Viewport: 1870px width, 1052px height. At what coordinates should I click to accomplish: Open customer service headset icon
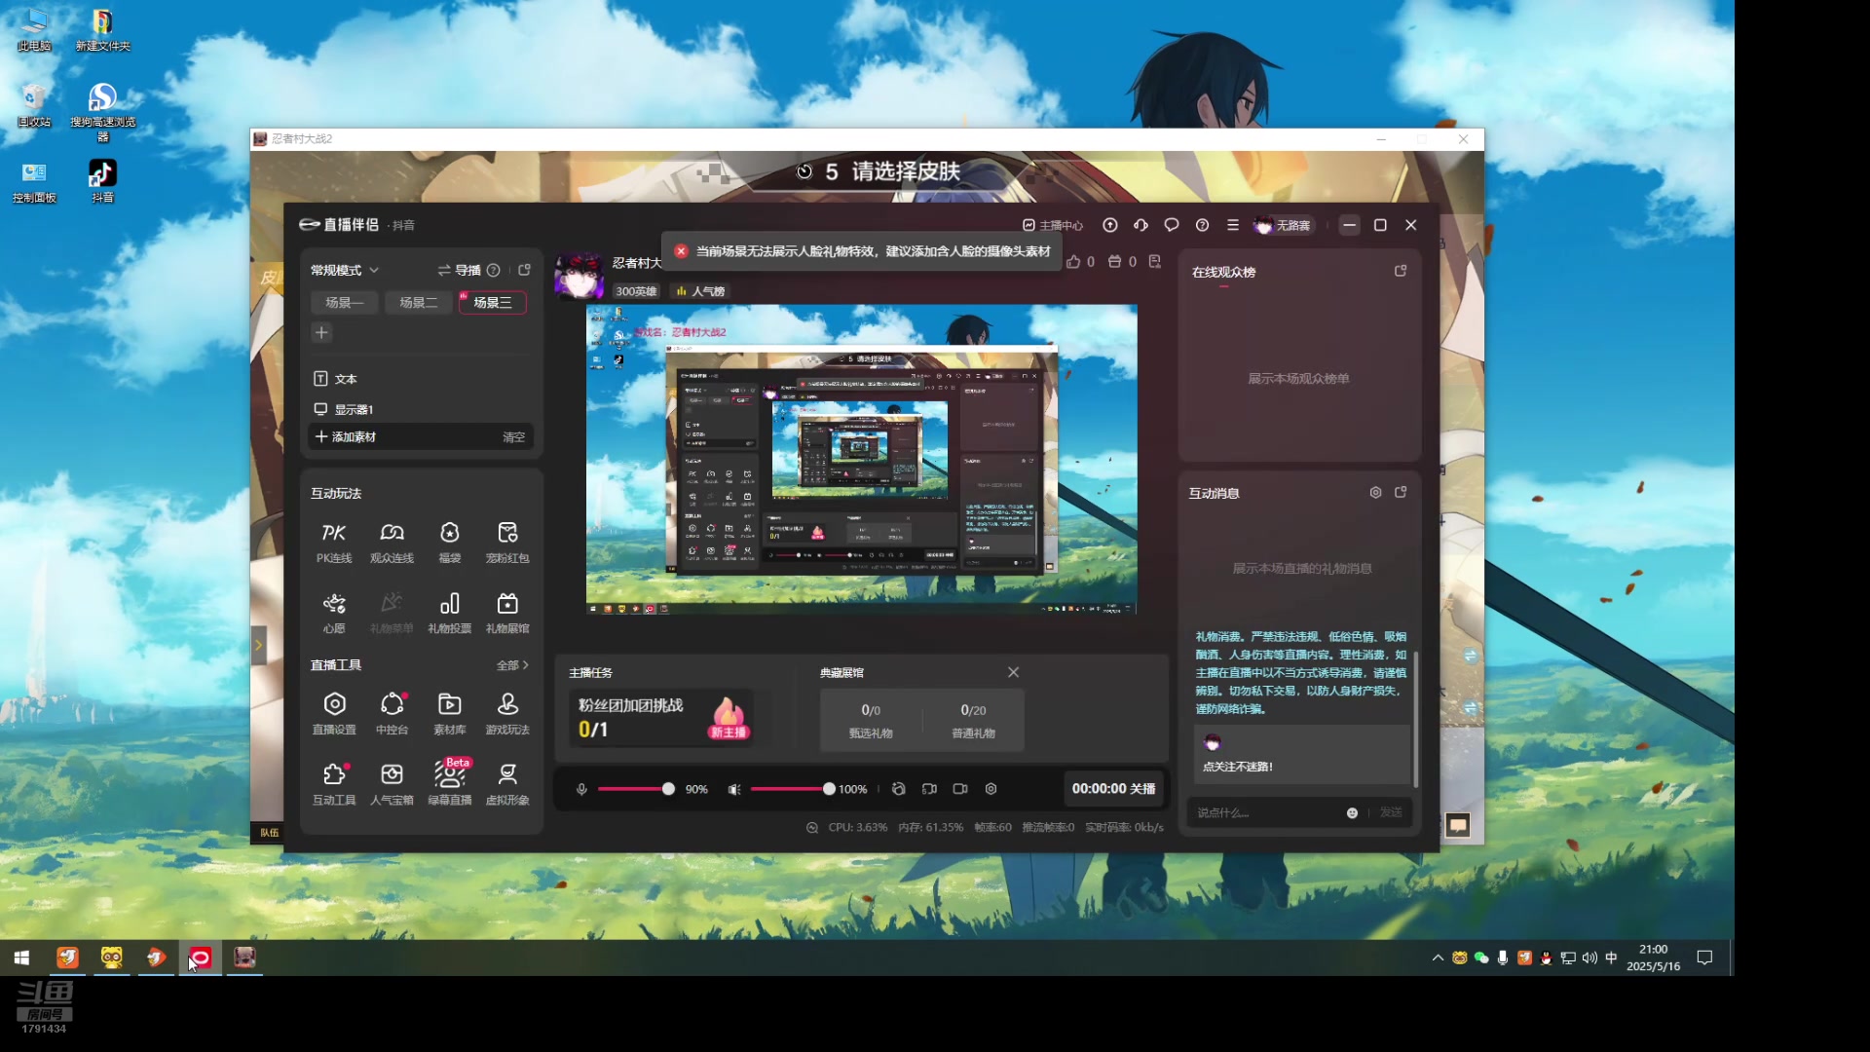pos(1141,225)
